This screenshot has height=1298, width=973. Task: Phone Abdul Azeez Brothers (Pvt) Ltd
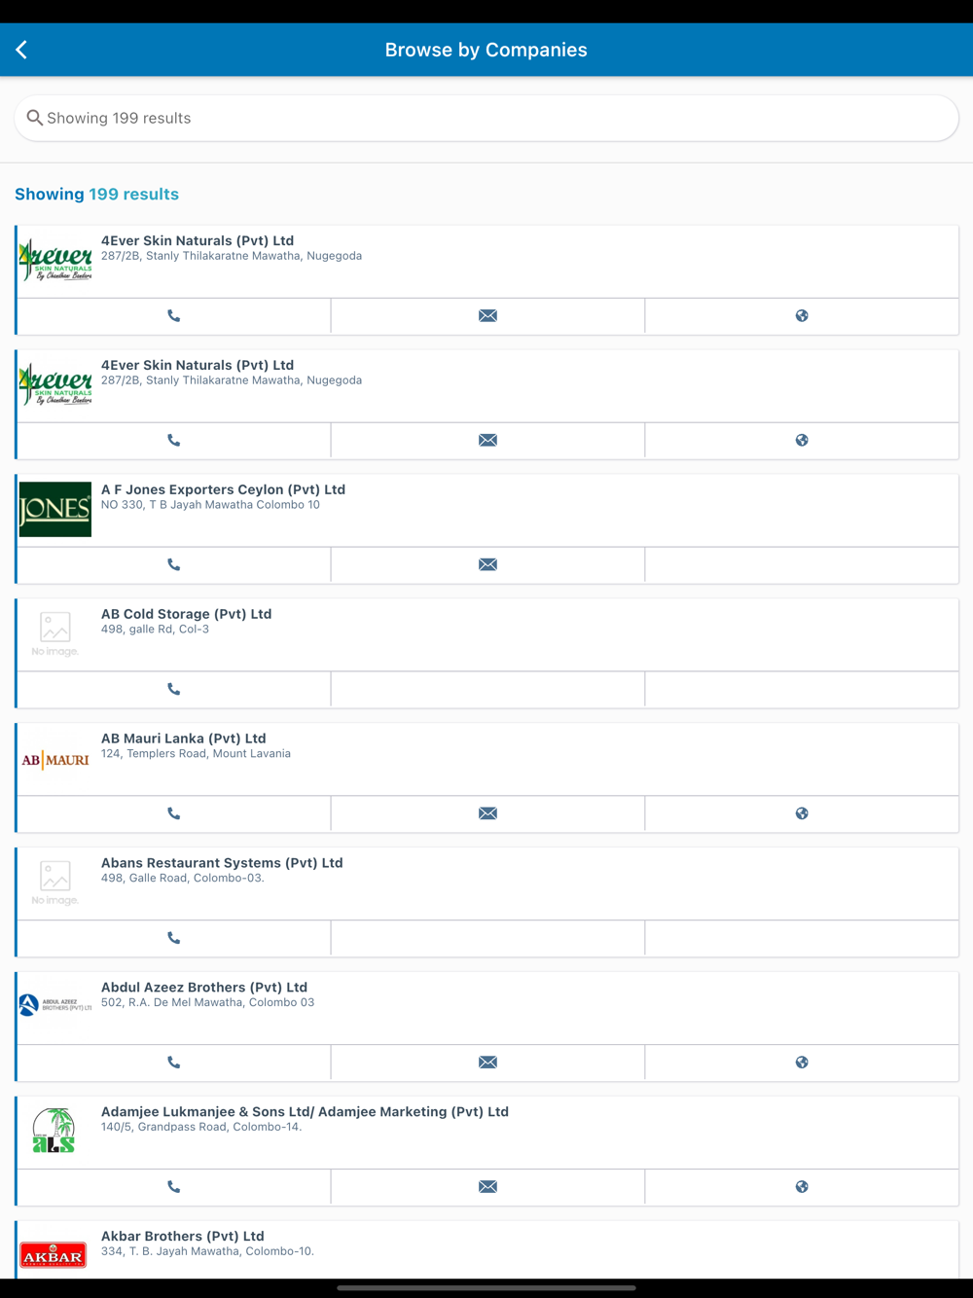(x=174, y=1063)
